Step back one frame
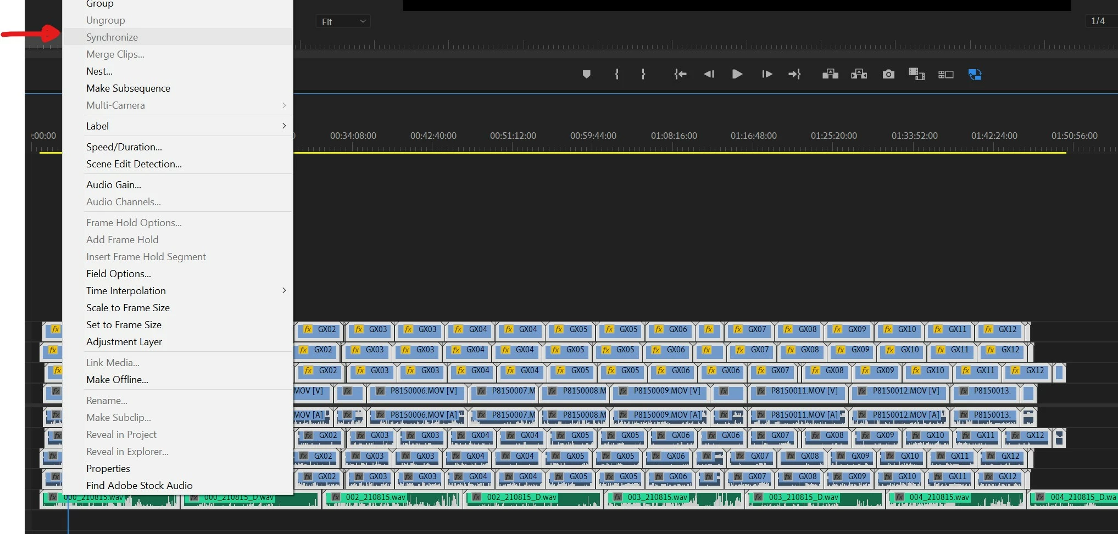The height and width of the screenshot is (534, 1118). point(709,74)
